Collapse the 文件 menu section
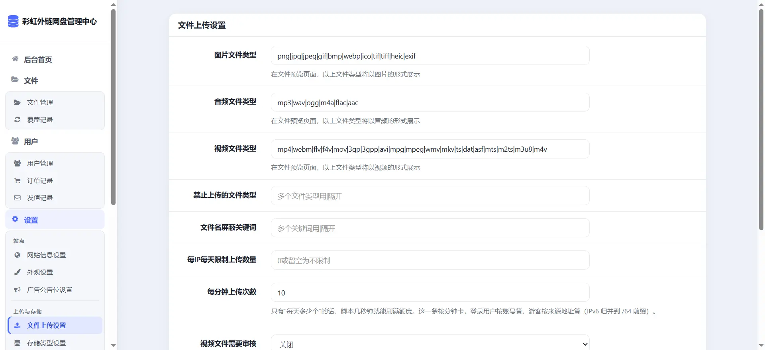This screenshot has height=350, width=765. coord(55,80)
